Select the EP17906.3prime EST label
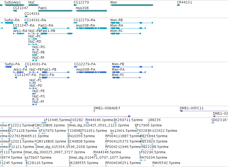The height and width of the screenshot is (167, 228). coord(148,125)
